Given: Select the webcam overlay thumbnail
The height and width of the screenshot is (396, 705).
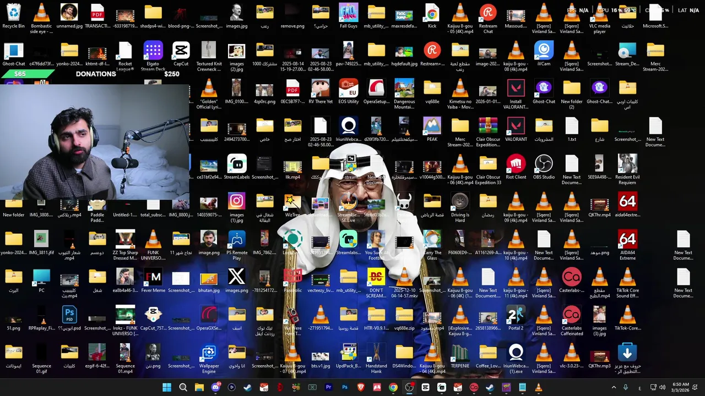Looking at the screenshot, I should click(x=95, y=141).
